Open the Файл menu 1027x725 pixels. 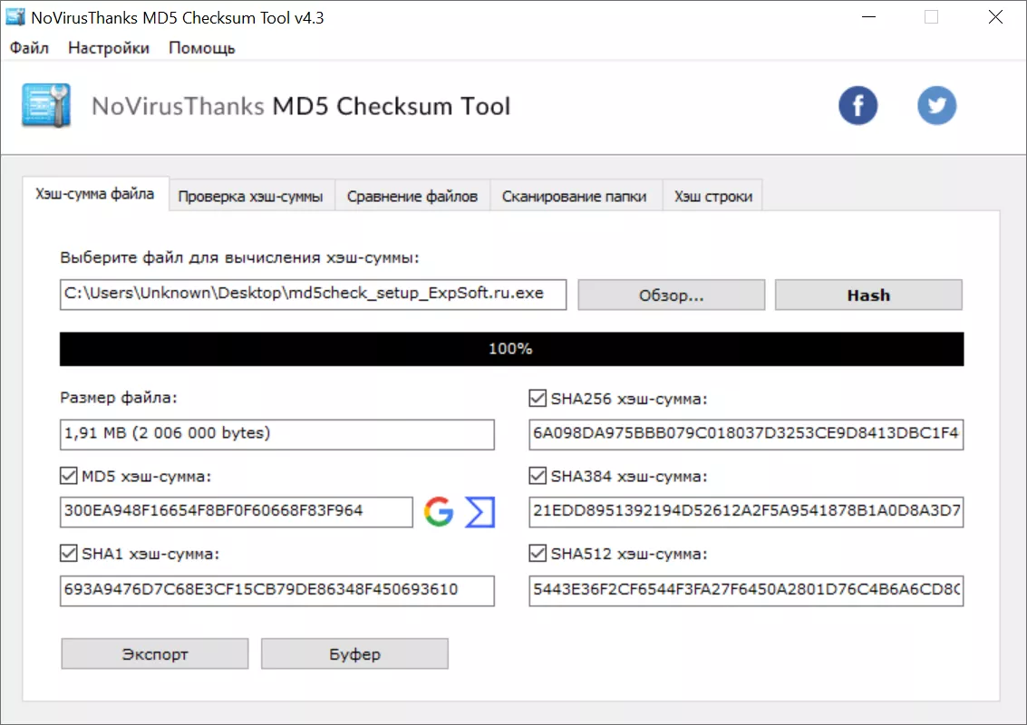[29, 48]
